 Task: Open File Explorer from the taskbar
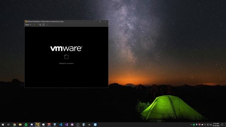tap(20, 125)
